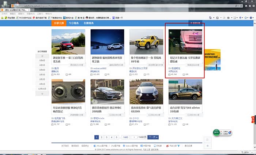Switch to the 今日精选 tab

coord(73,23)
